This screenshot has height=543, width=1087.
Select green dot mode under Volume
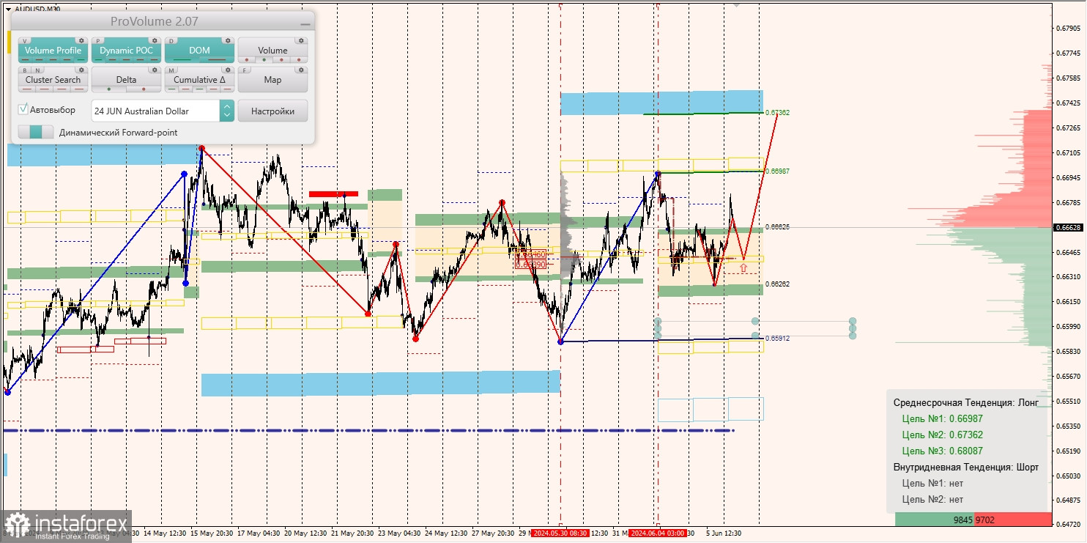tap(264, 59)
